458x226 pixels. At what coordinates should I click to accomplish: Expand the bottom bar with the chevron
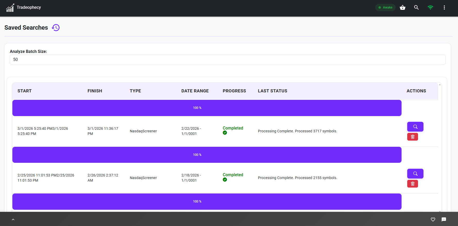13,219
